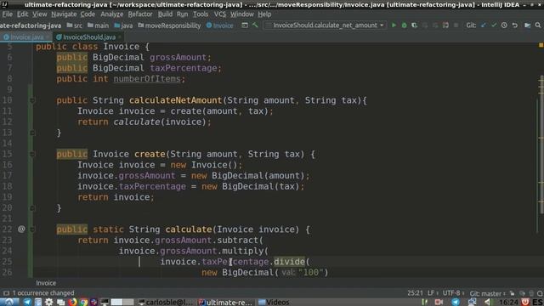
Task: Click the volume speaker icon in system tray
Action: pos(488,302)
